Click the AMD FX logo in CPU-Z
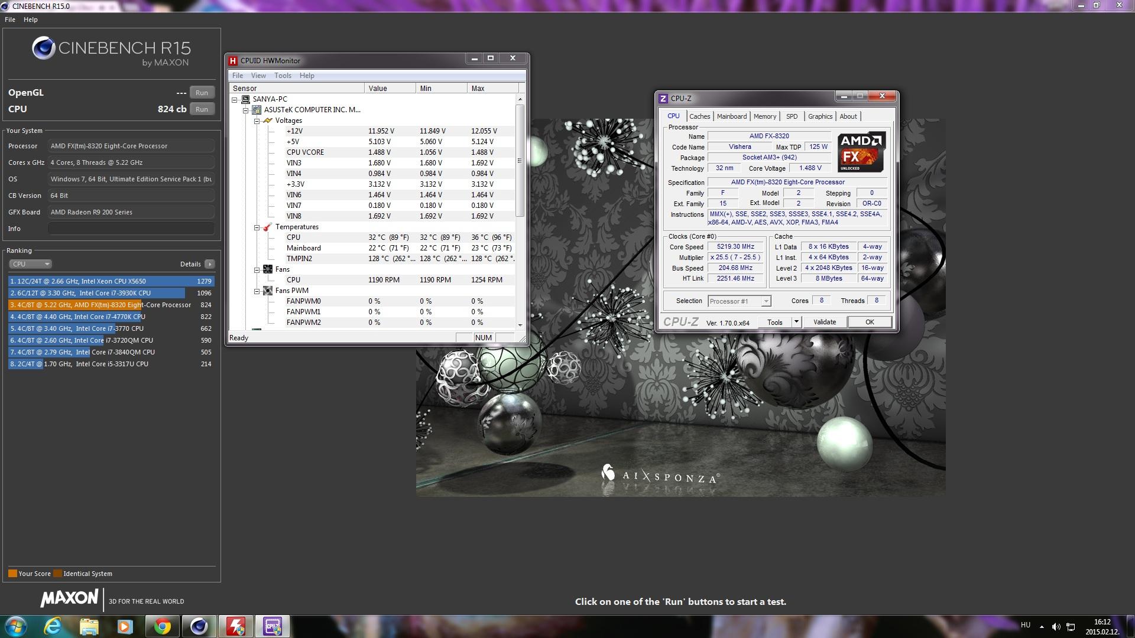The image size is (1135, 638). 862,151
